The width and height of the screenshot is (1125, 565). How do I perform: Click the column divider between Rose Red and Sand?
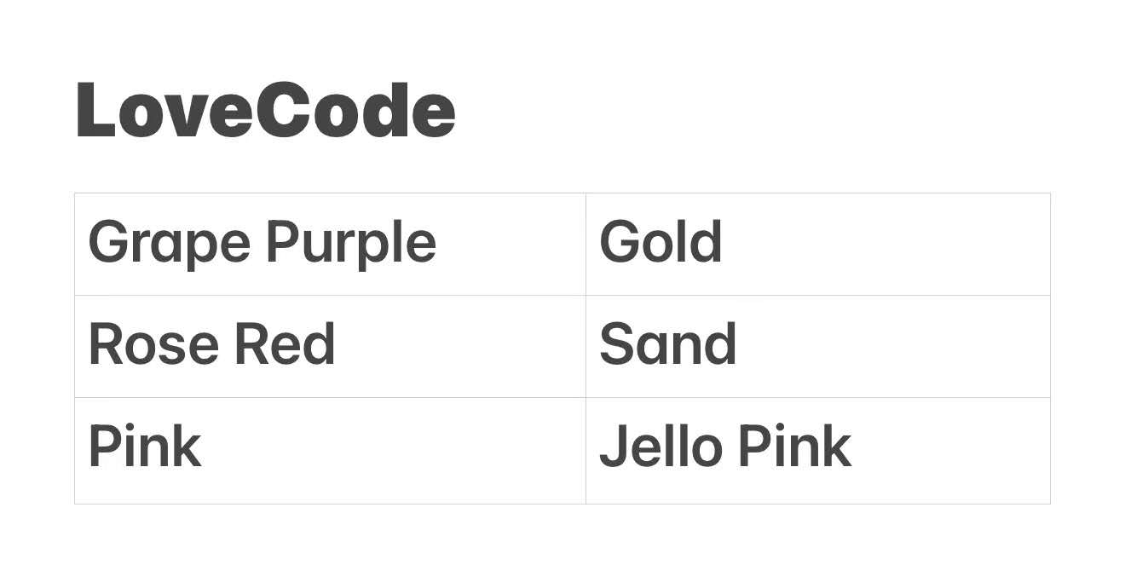coord(586,346)
